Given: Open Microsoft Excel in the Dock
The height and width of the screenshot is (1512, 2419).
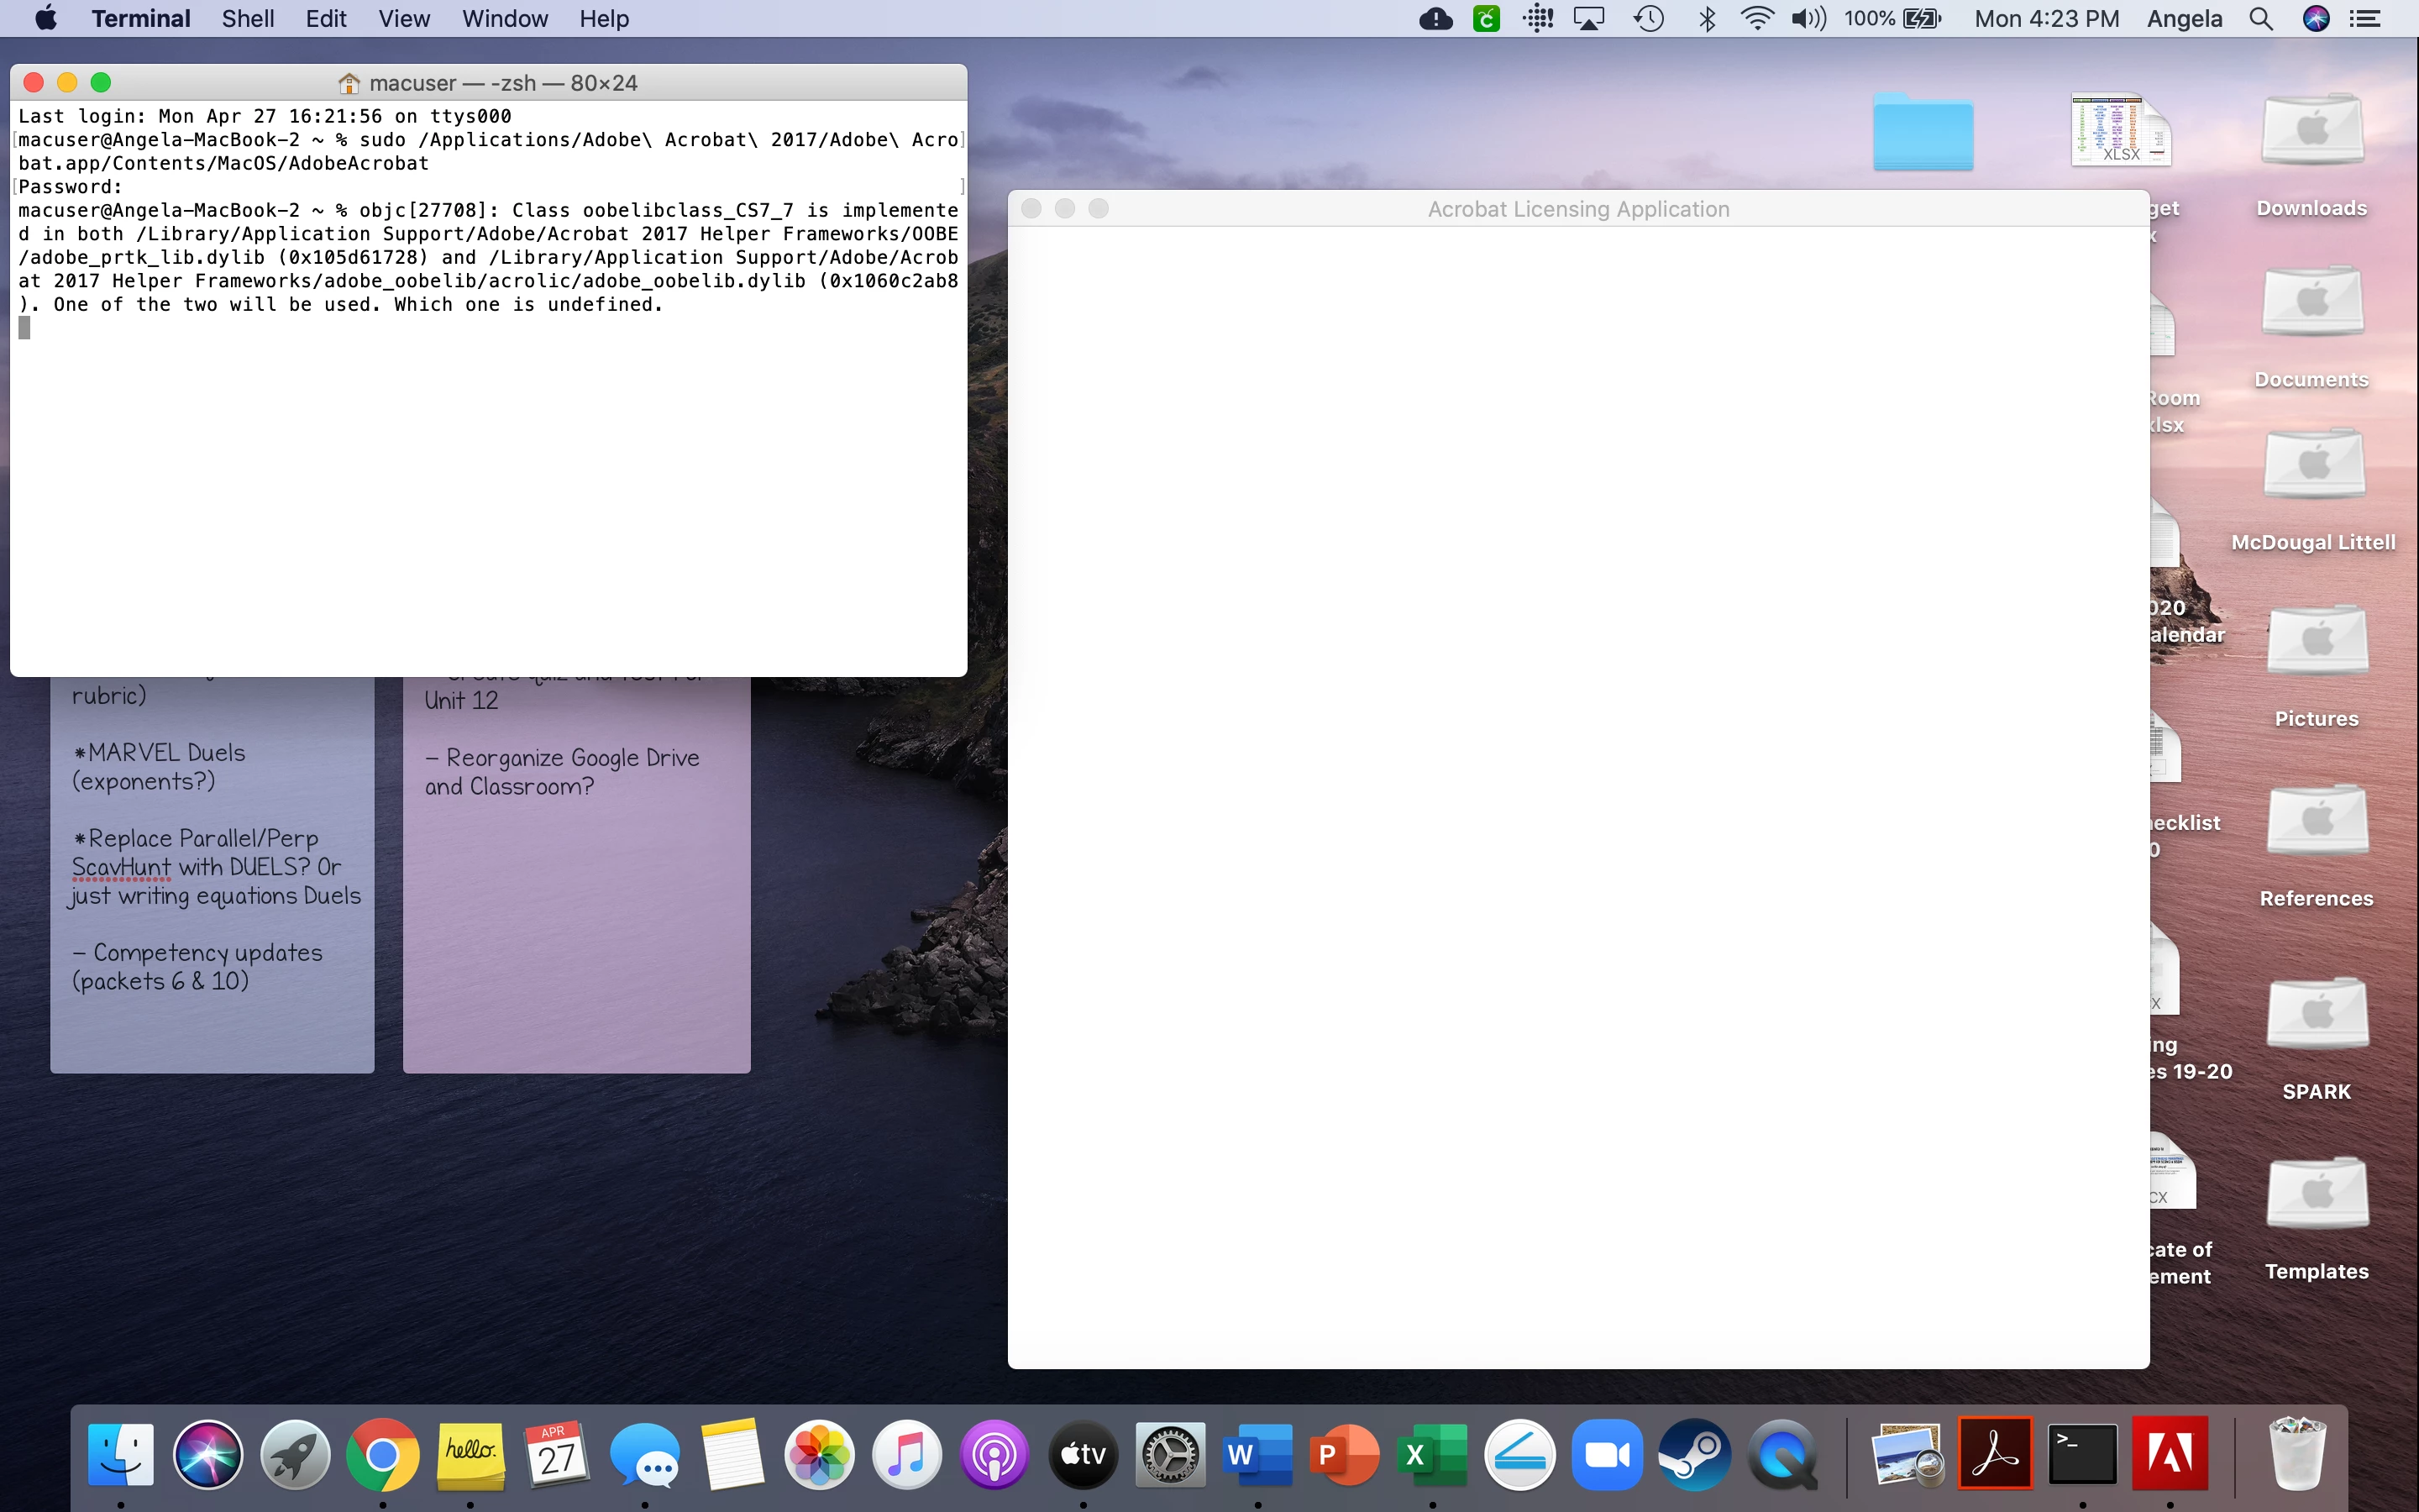Looking at the screenshot, I should 1432,1454.
